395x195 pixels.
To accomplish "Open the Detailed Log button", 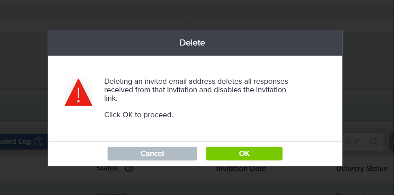I will [x=16, y=141].
